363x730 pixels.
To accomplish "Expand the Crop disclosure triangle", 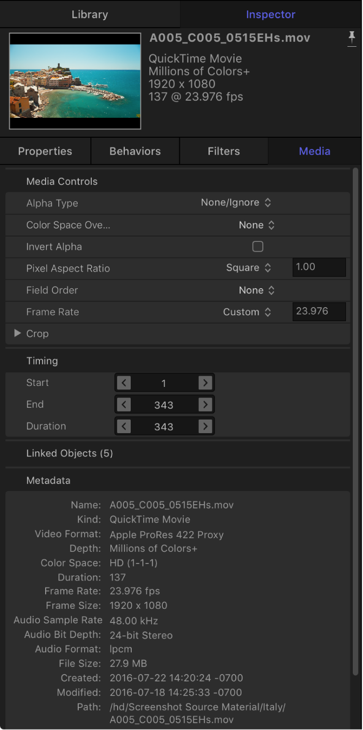I will click(17, 333).
